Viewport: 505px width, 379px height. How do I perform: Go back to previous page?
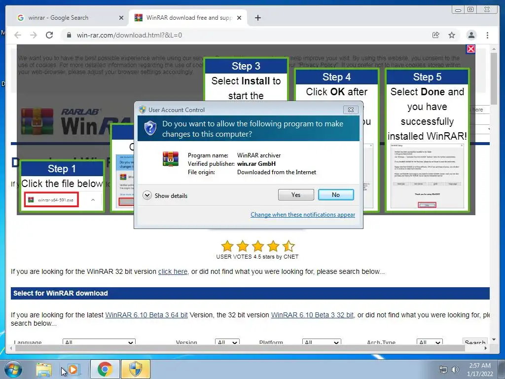tap(18, 35)
